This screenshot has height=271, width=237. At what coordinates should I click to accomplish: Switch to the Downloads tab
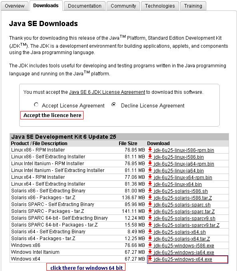pos(46,6)
